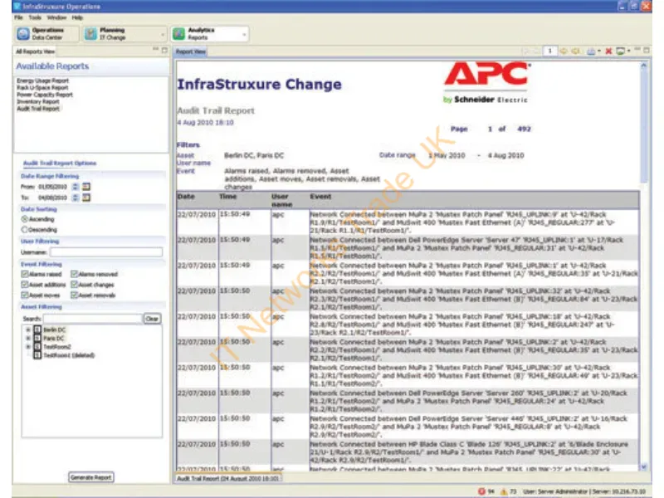Screen dimensions: 664x498
Task: Click the Clear search button
Action: pos(152,319)
